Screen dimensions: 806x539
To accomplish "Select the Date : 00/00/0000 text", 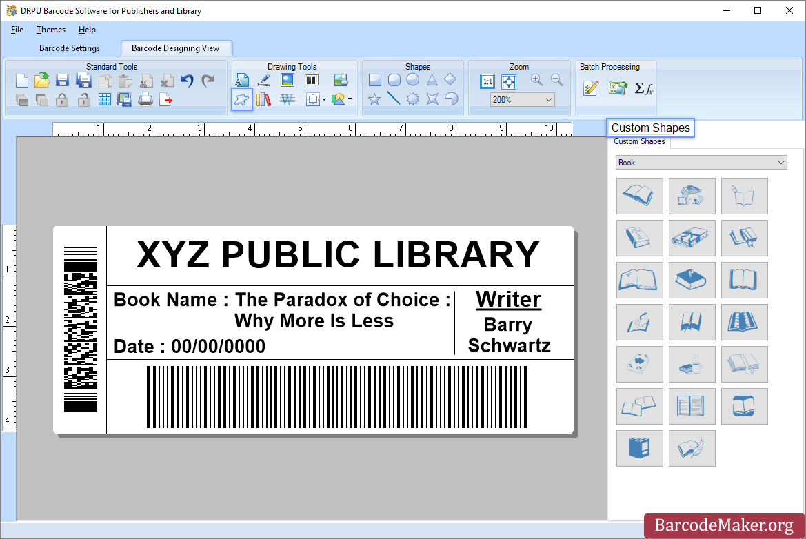I will click(x=190, y=346).
